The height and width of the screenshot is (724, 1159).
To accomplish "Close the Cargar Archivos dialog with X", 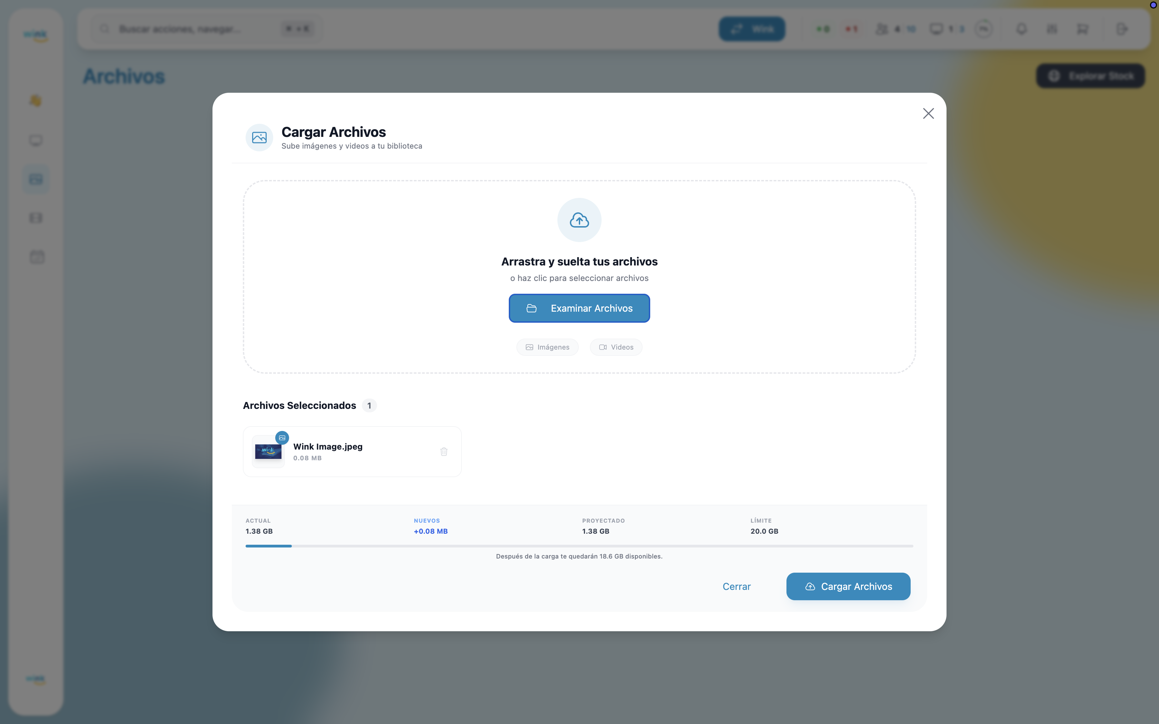I will point(928,113).
